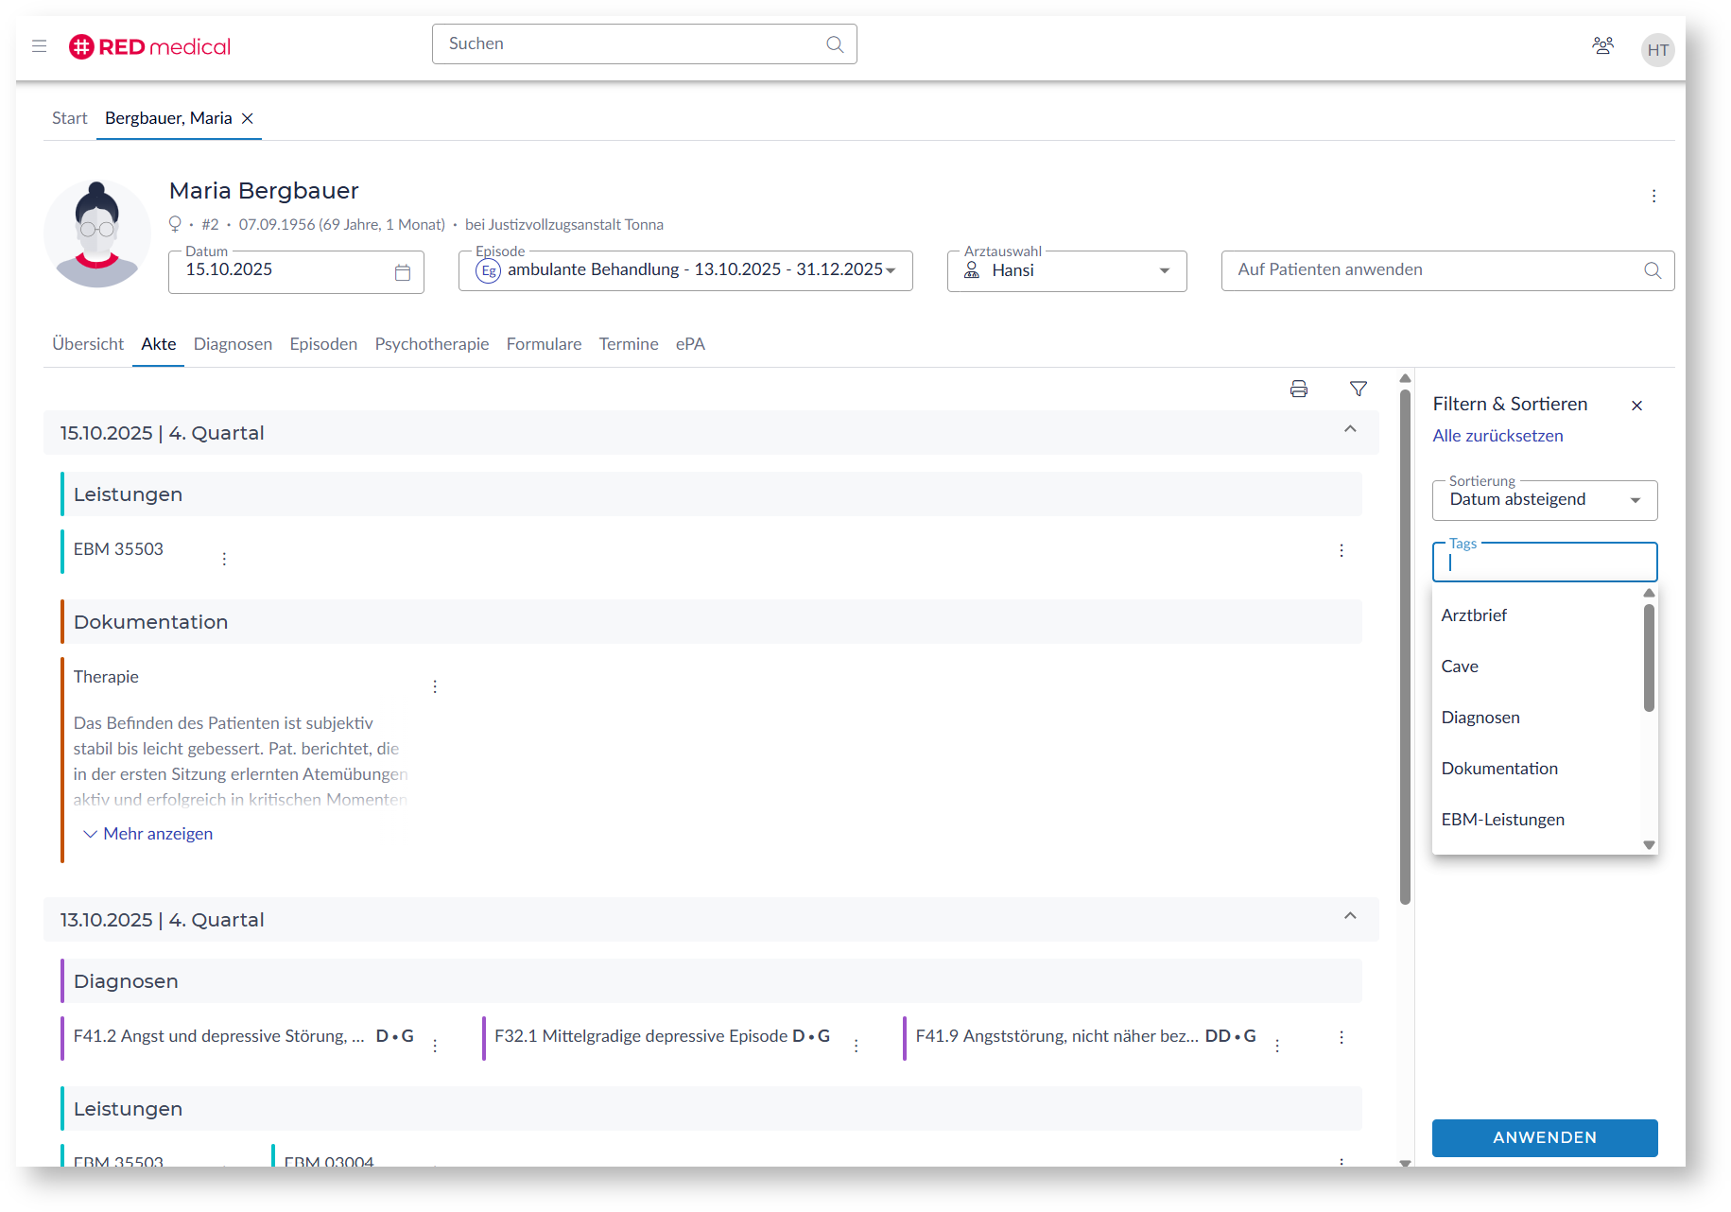Close the Filtern & Sortieren panel
1731x1212 pixels.
click(x=1636, y=406)
